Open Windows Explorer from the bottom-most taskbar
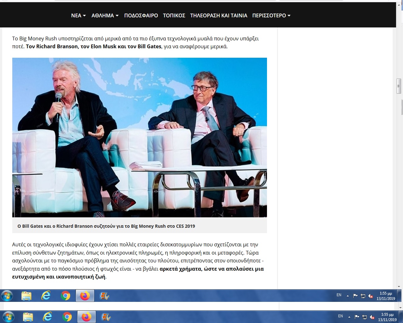Image resolution: width=403 pixels, height=323 pixels. 28,317
